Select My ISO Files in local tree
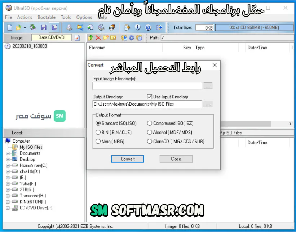296x232 pixels. 31,147
